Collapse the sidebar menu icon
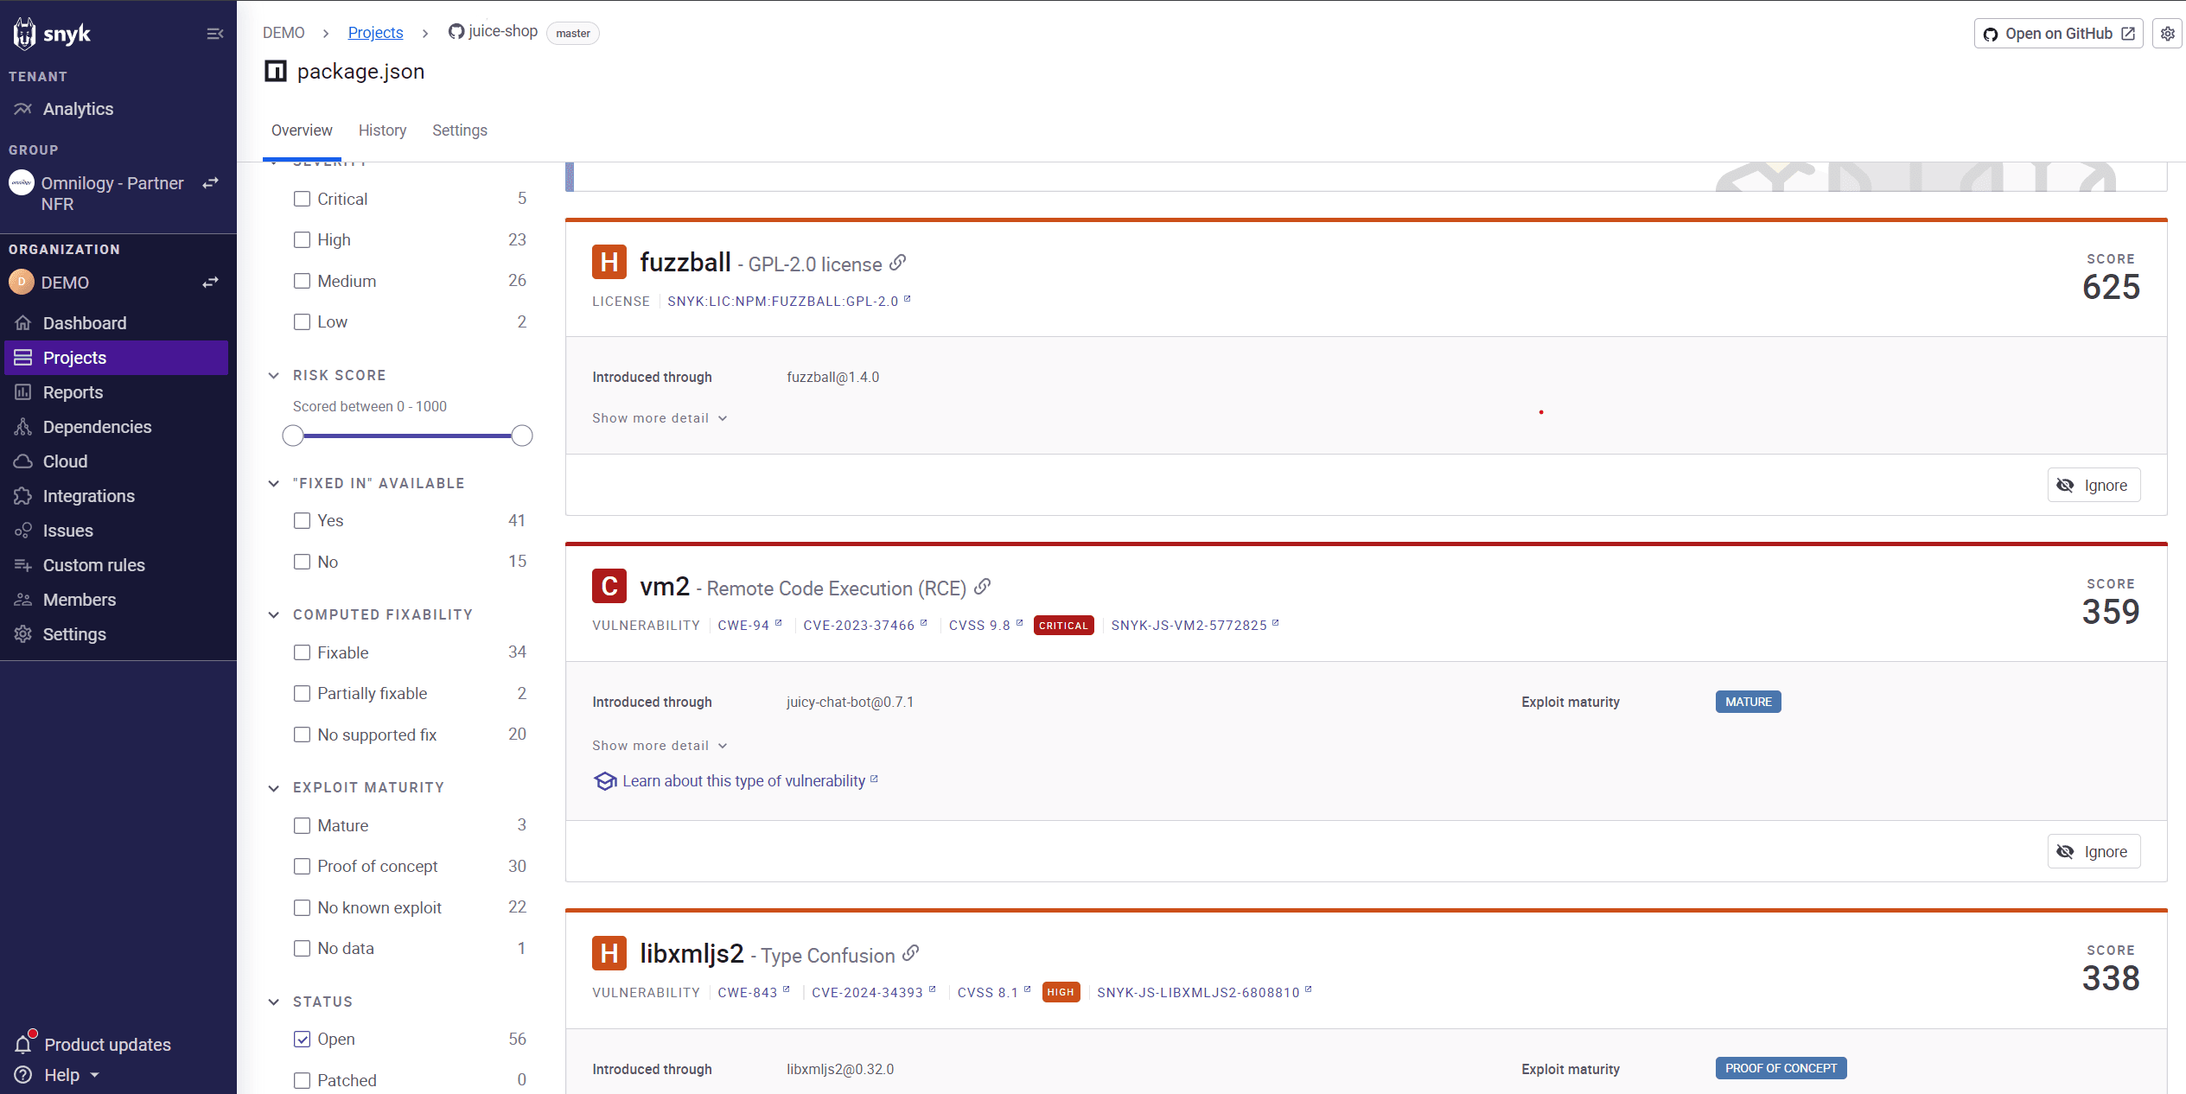The height and width of the screenshot is (1094, 2186). pos(214,34)
